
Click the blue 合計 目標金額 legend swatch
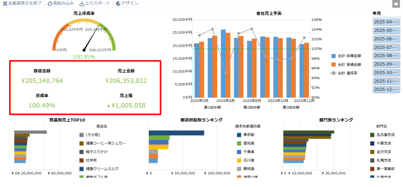click(x=333, y=56)
